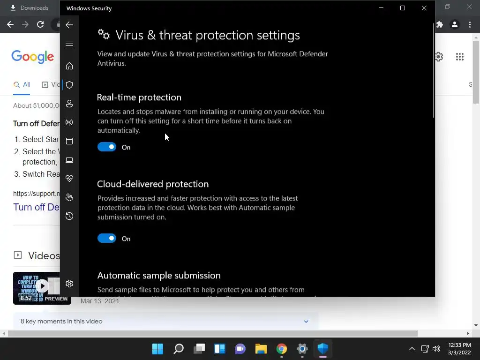Turn off the Cloud-delivered protection toggle
The width and height of the screenshot is (480, 360).
[x=107, y=238]
